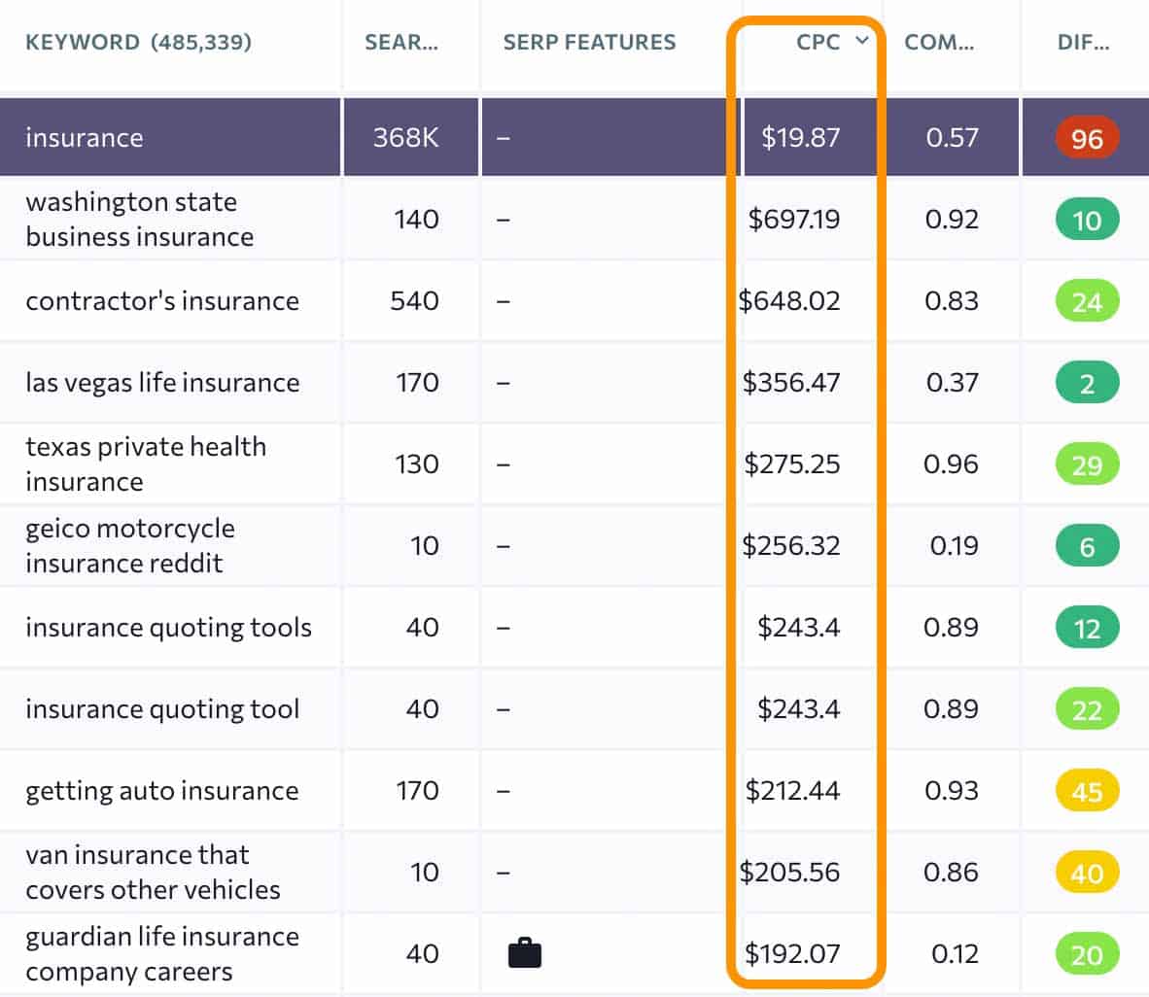Click the 20 badge on guardian life insurance row
The image size is (1149, 997).
(x=1088, y=953)
